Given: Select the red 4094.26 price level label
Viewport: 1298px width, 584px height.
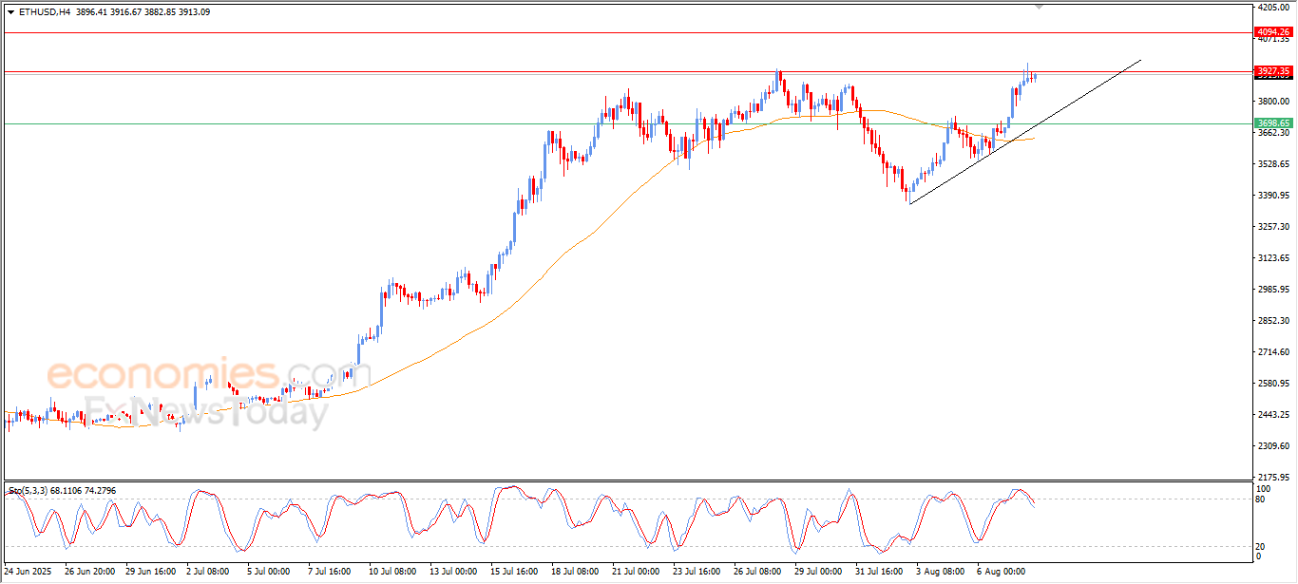Looking at the screenshot, I should coord(1272,32).
